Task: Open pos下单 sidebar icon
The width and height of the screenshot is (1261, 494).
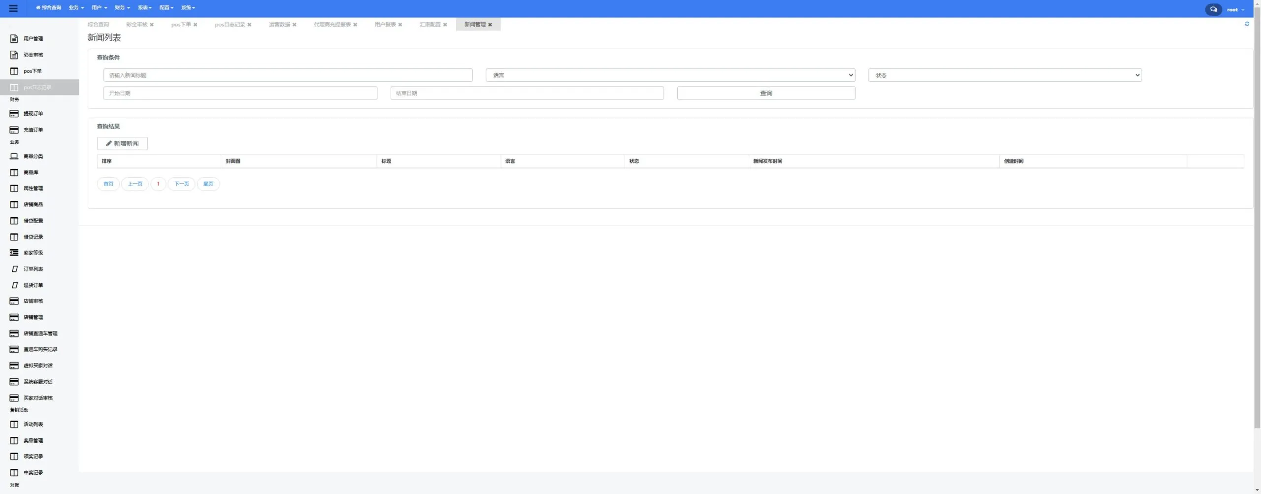Action: pos(14,71)
